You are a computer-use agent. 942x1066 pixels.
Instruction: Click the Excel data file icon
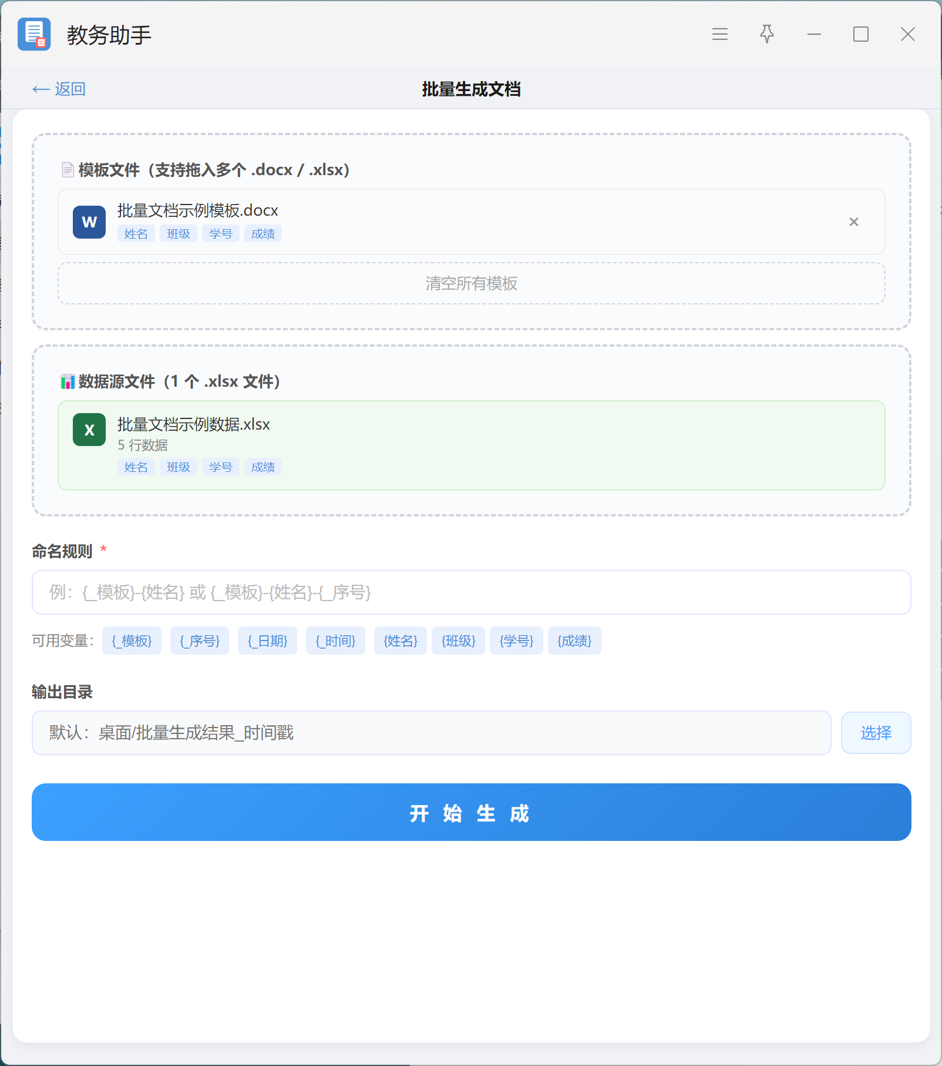(x=89, y=430)
